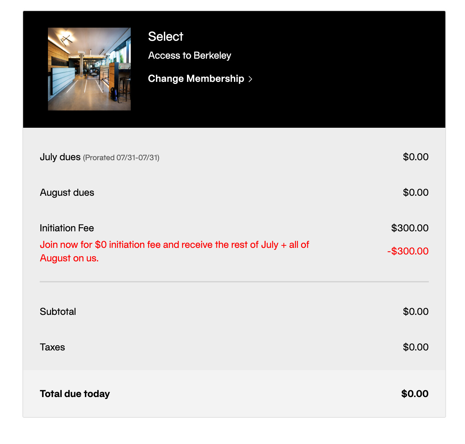
Task: Open the Berkeley club interior thumbnail
Action: (x=89, y=69)
